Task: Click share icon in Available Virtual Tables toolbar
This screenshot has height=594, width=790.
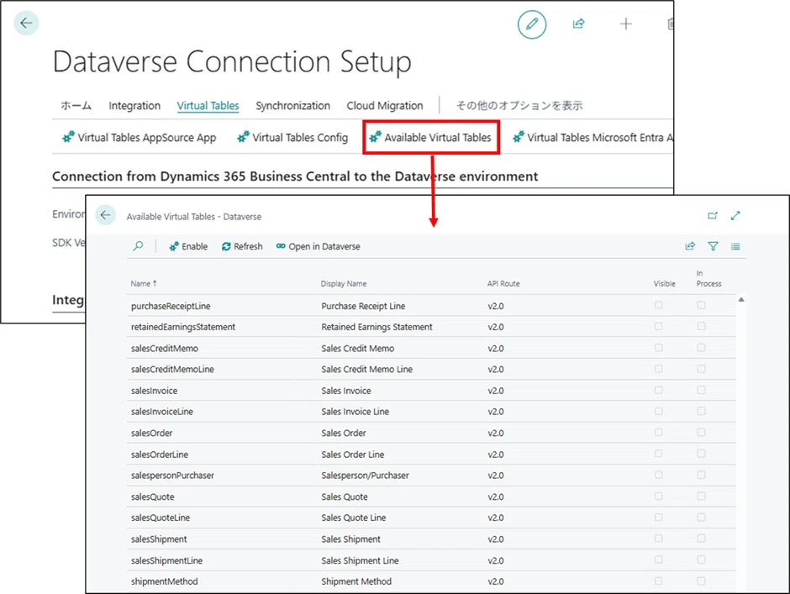Action: pos(690,246)
